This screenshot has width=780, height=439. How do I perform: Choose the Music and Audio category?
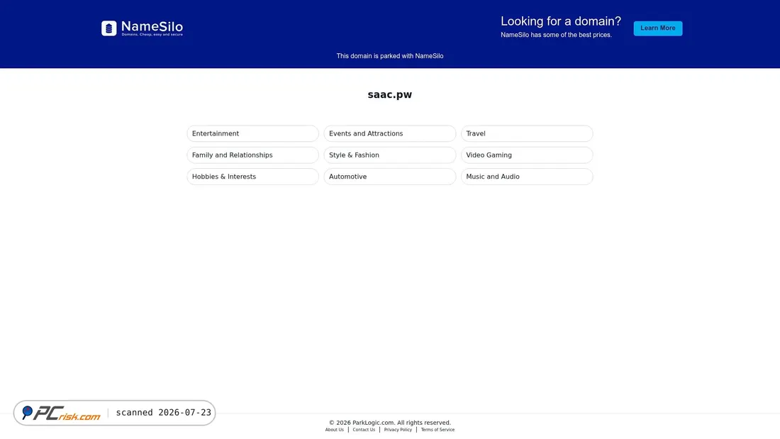click(x=527, y=177)
